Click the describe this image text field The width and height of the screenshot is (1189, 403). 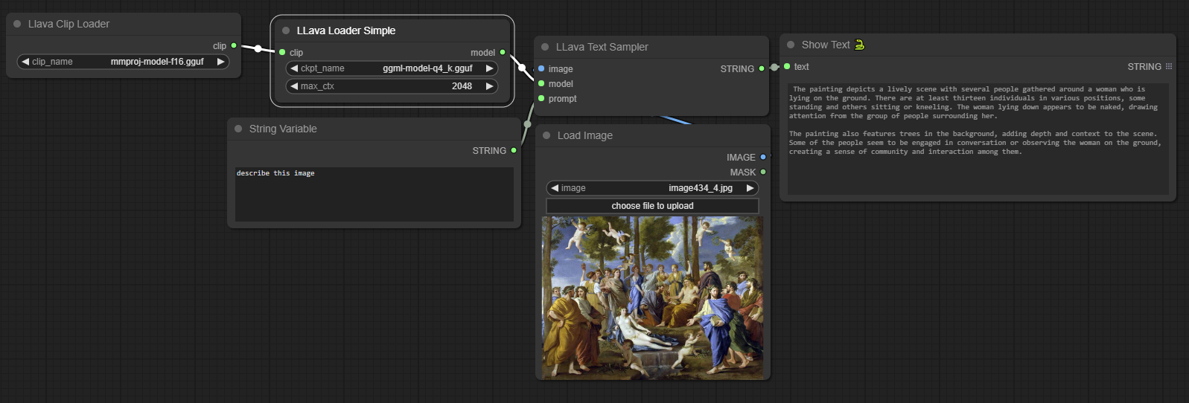(x=374, y=194)
